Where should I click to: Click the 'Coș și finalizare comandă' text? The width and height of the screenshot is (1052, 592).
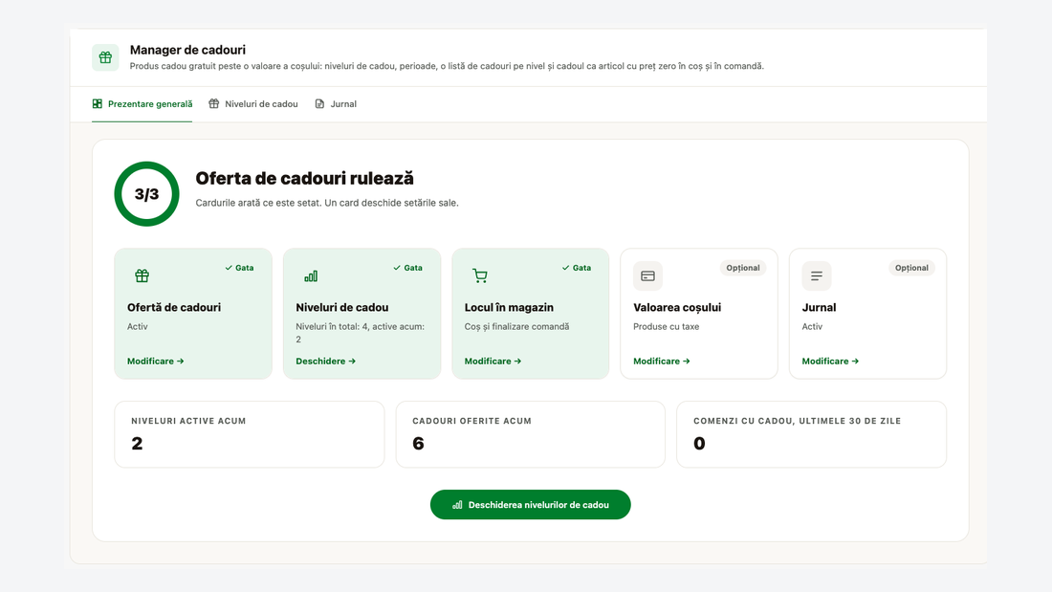[516, 327]
